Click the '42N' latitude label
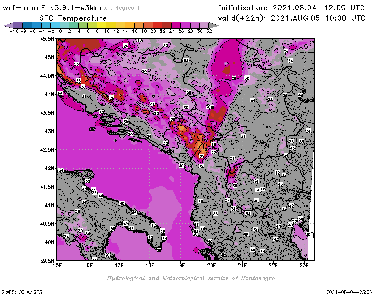 49,169
